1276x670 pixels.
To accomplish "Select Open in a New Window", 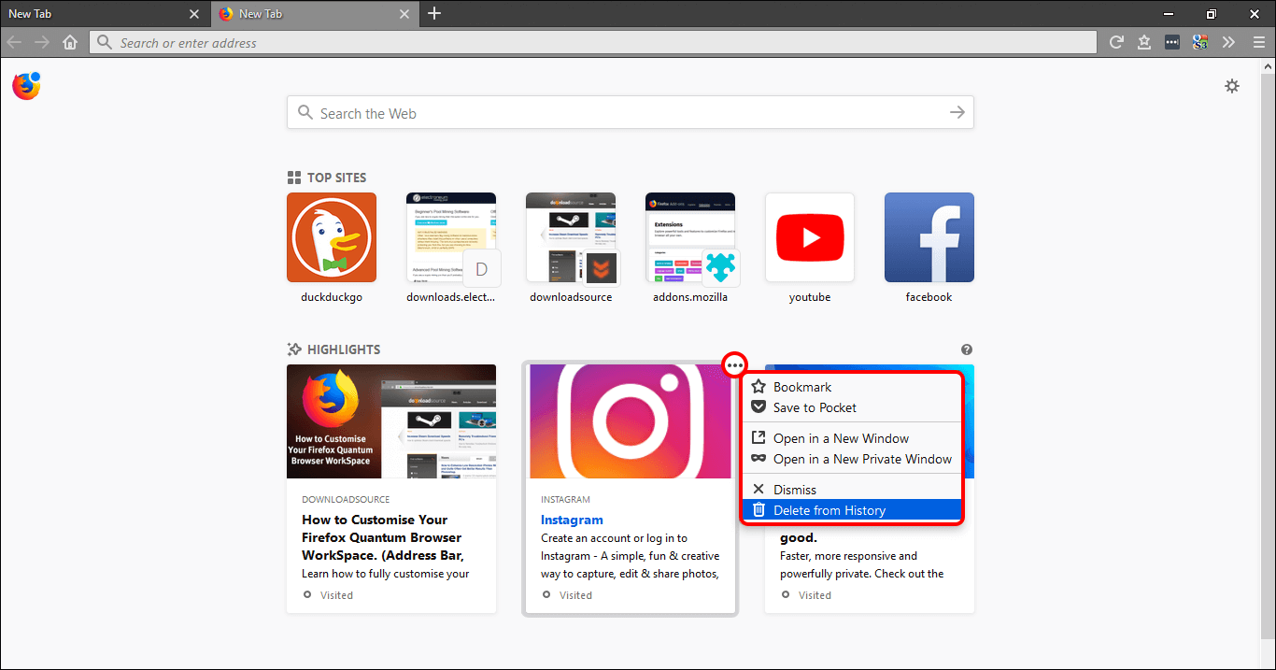I will [x=853, y=438].
